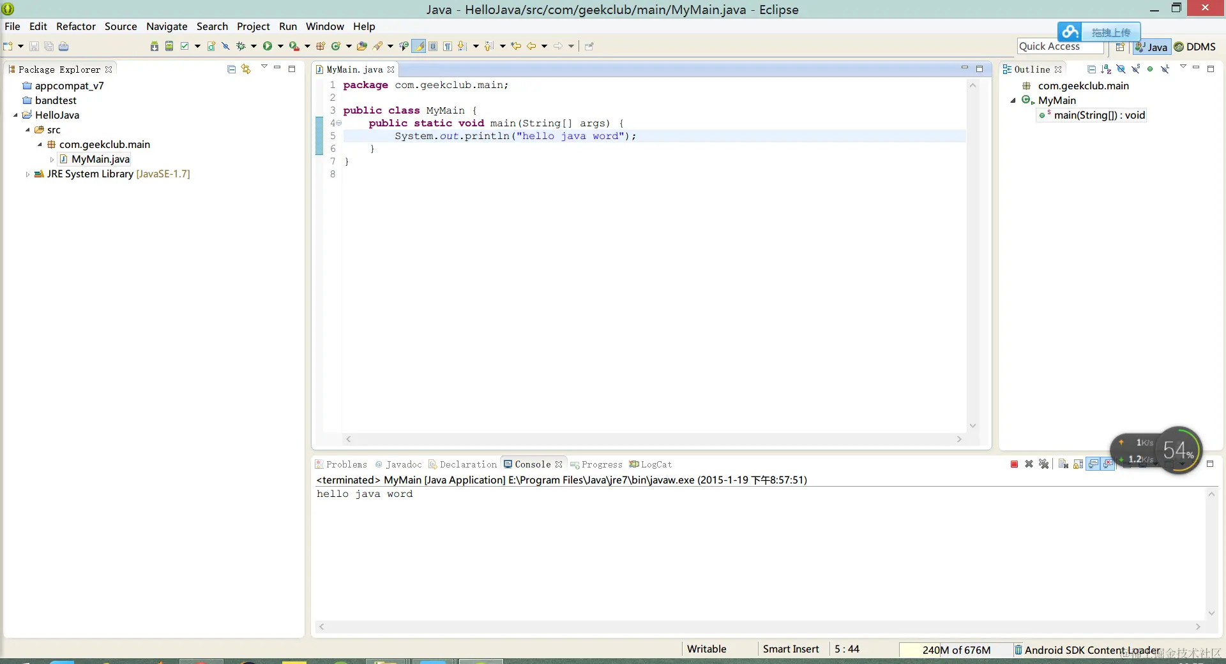Click Remove Launch icon in Console
The height and width of the screenshot is (664, 1226).
pos(1029,464)
